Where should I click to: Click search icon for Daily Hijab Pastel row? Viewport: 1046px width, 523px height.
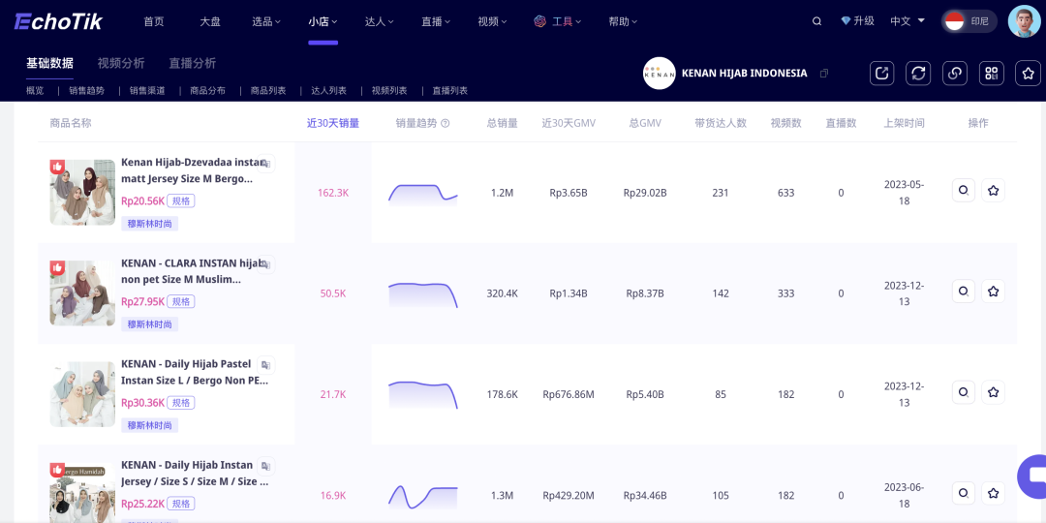coord(964,391)
